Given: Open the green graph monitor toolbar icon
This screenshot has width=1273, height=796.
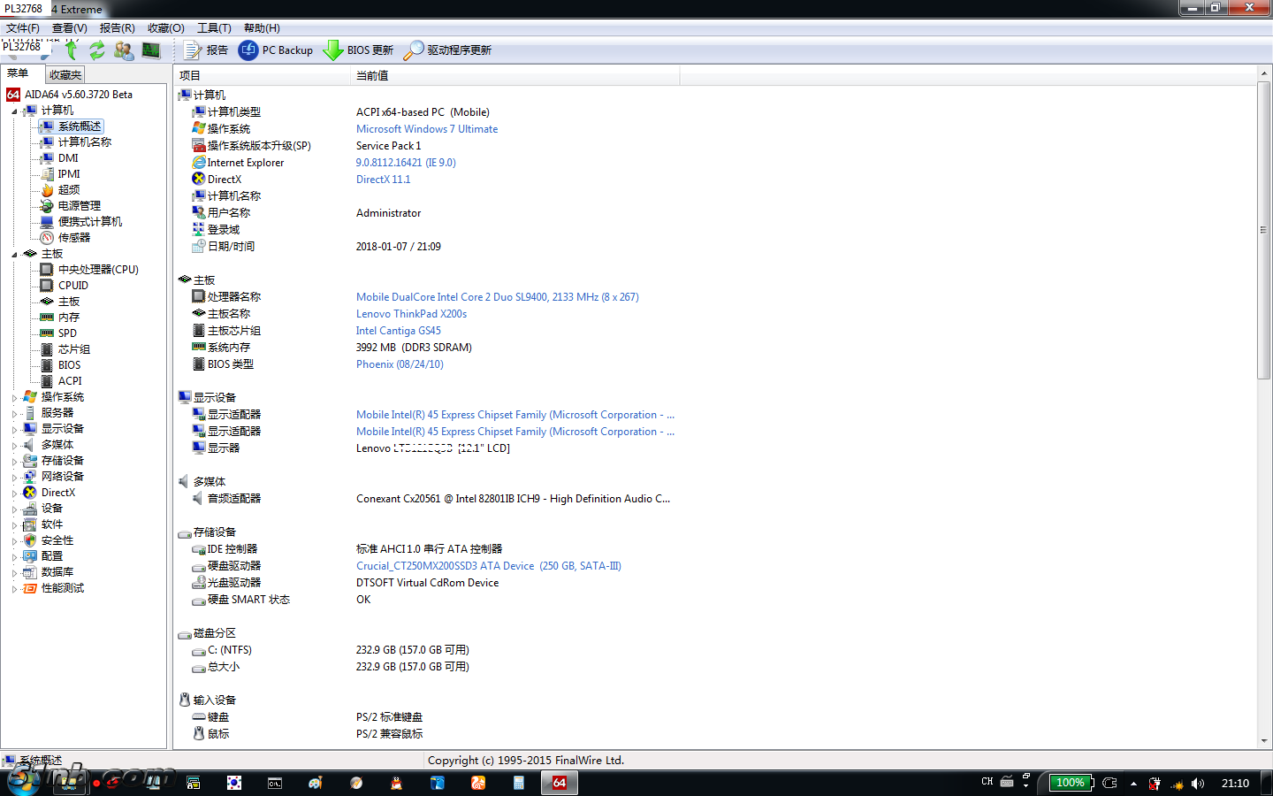Looking at the screenshot, I should pyautogui.click(x=151, y=50).
